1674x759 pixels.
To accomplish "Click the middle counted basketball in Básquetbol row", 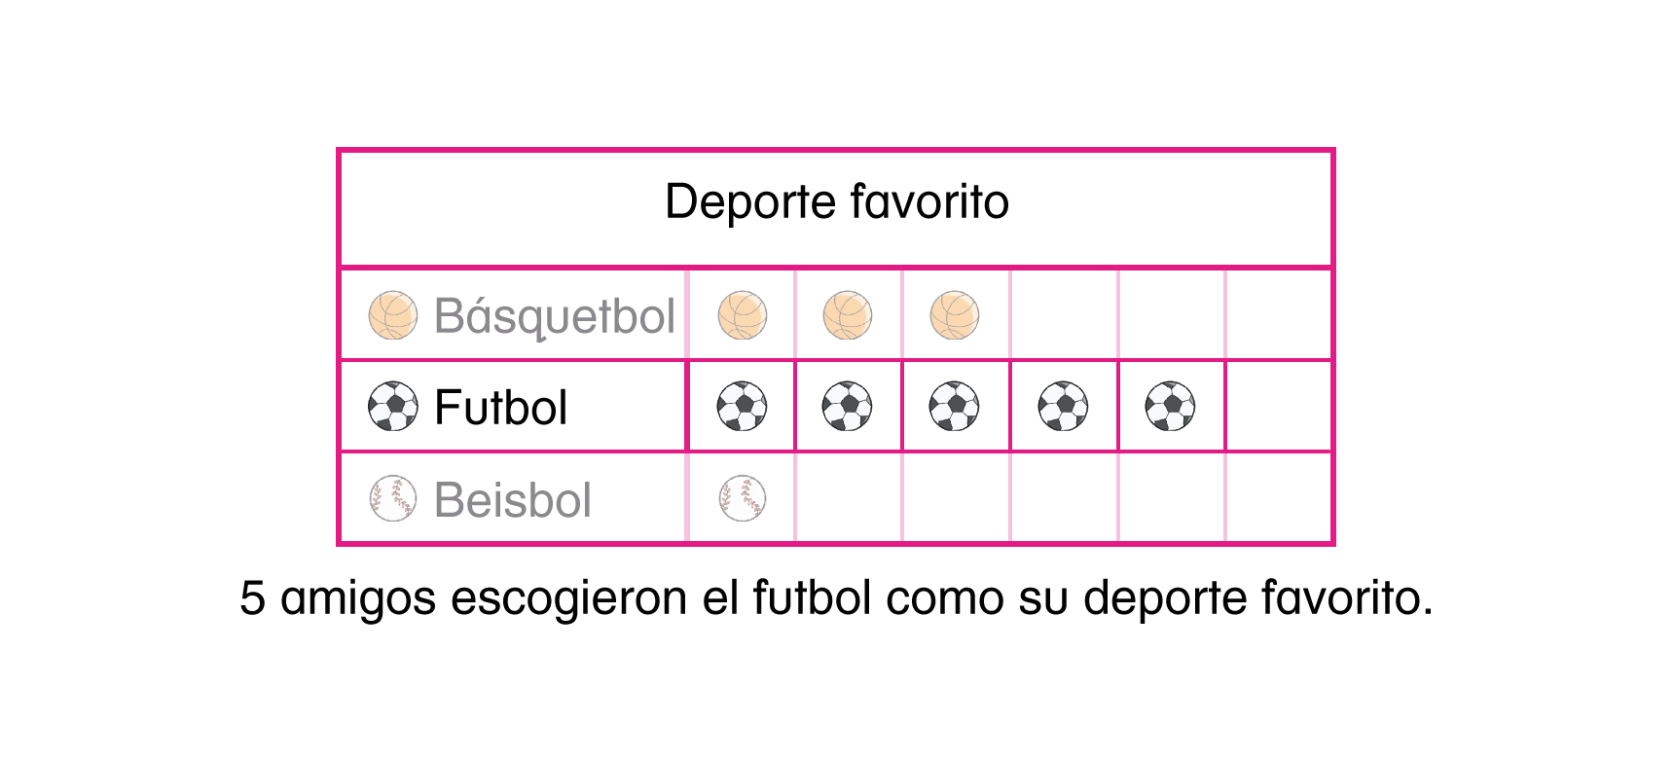I will tap(848, 315).
